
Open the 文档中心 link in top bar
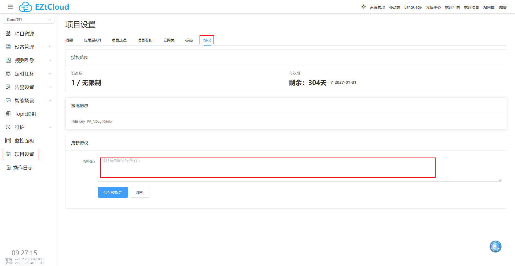pos(433,7)
